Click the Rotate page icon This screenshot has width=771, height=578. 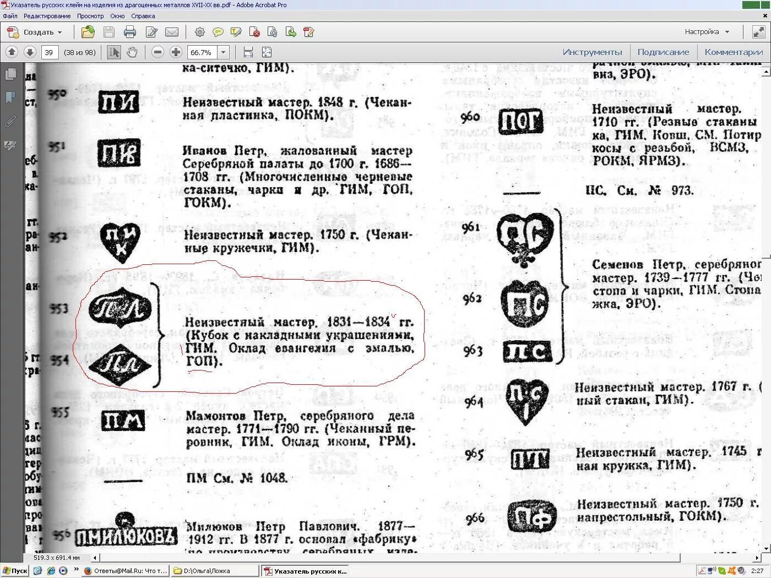pos(273,32)
